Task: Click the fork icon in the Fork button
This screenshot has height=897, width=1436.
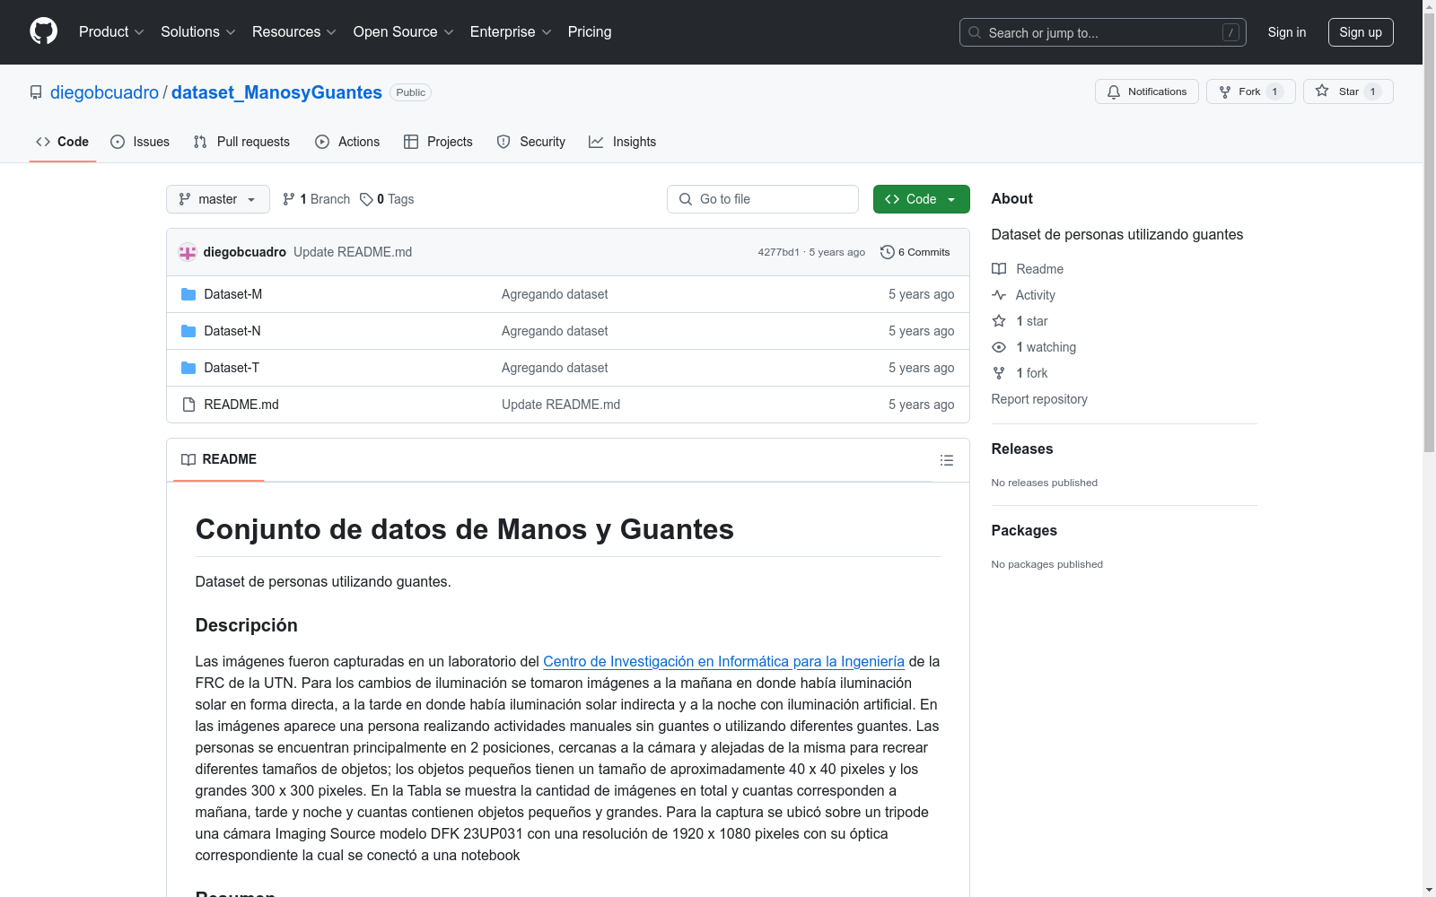Action: pos(1225,91)
